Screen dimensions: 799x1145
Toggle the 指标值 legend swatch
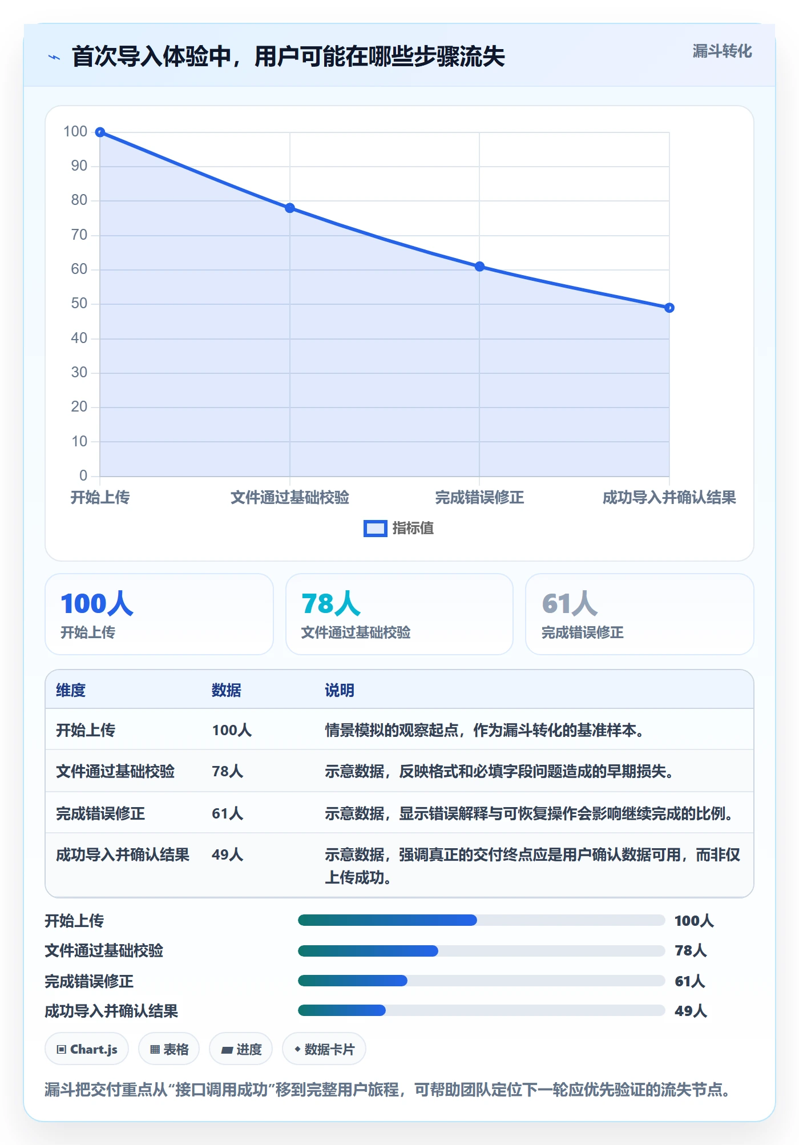[x=376, y=529]
